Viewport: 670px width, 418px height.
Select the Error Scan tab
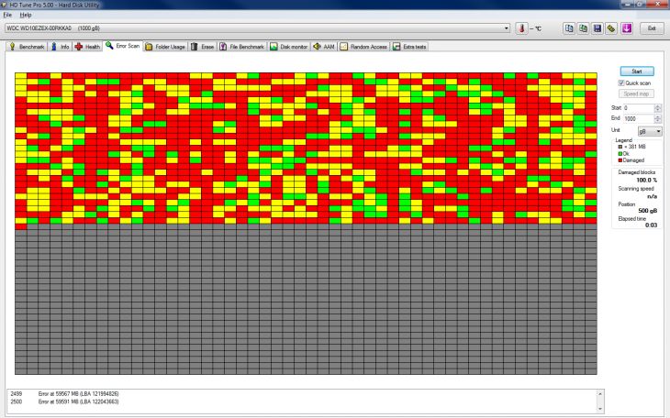[123, 46]
